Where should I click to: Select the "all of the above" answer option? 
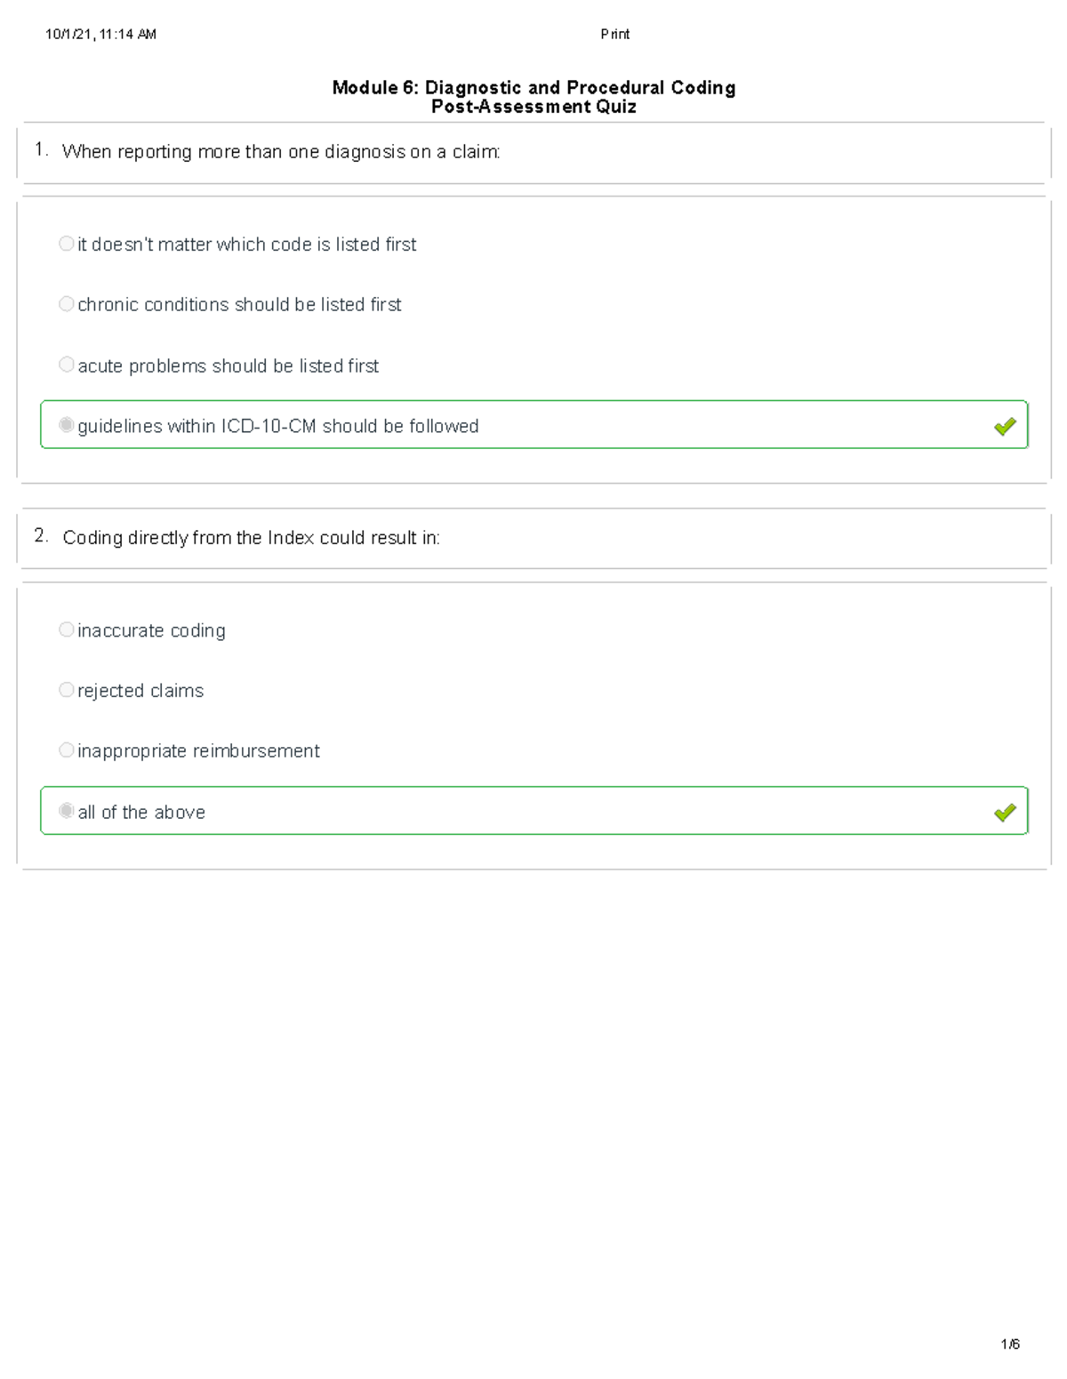pyautogui.click(x=67, y=810)
